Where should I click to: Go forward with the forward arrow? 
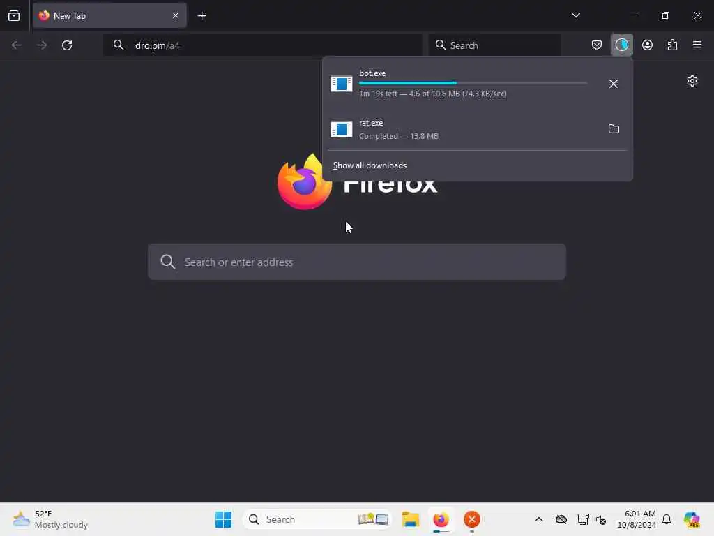[x=42, y=45]
